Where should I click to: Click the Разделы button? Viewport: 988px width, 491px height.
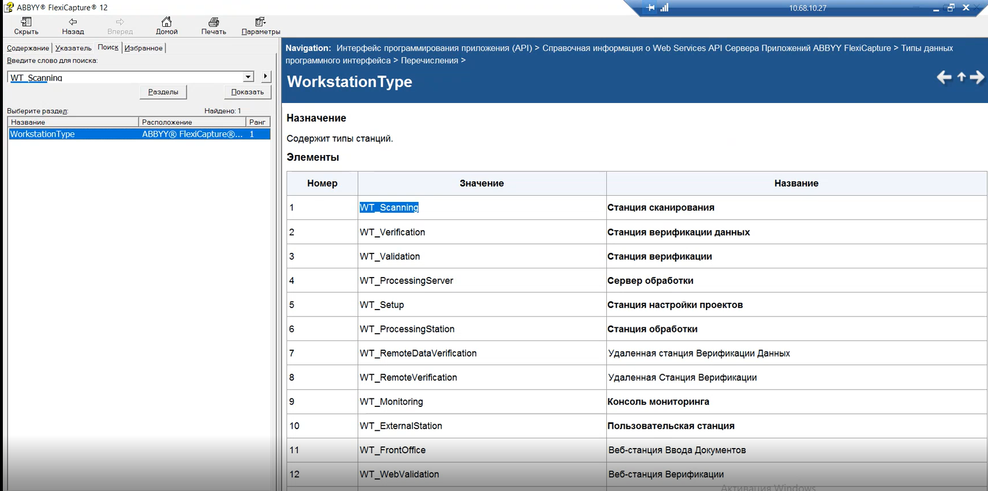coord(163,92)
